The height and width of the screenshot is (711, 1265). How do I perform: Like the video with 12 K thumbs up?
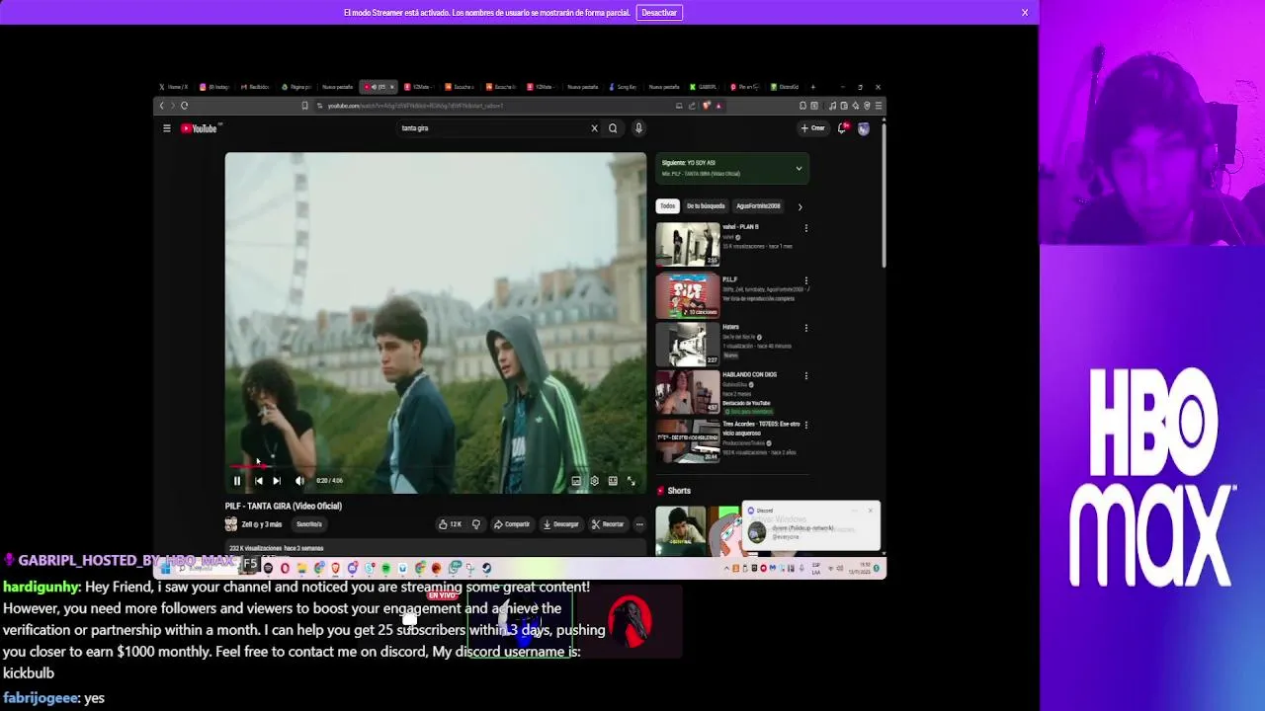[451, 524]
